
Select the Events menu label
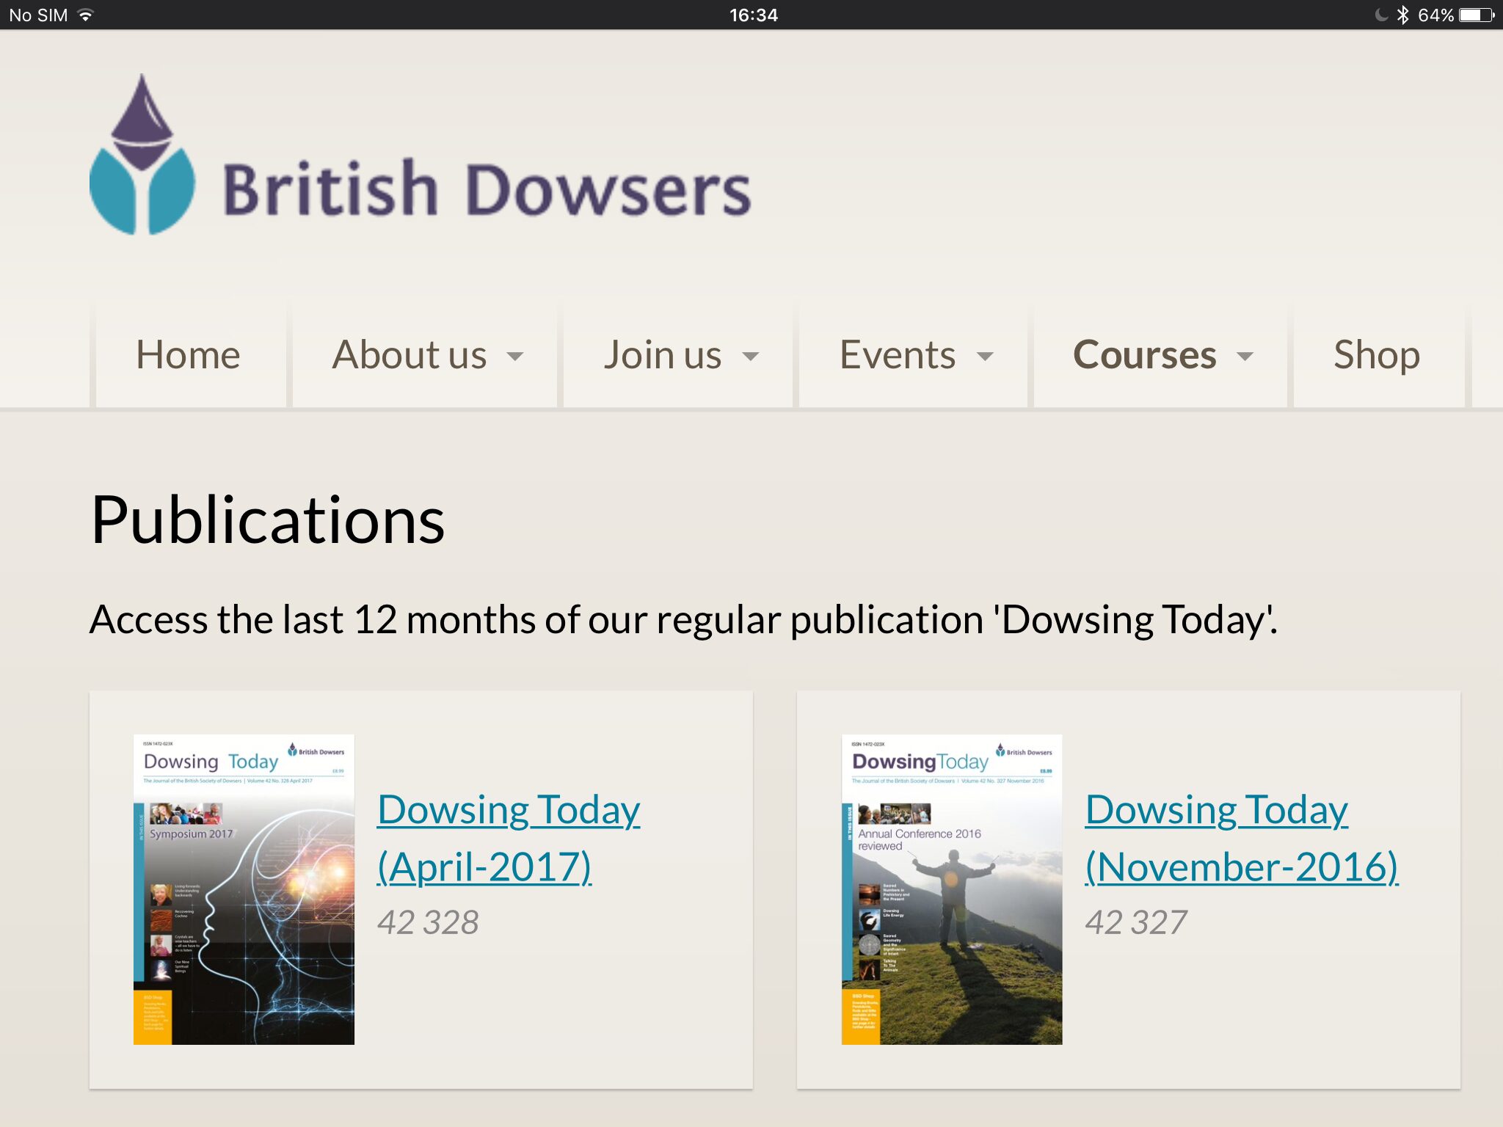897,355
